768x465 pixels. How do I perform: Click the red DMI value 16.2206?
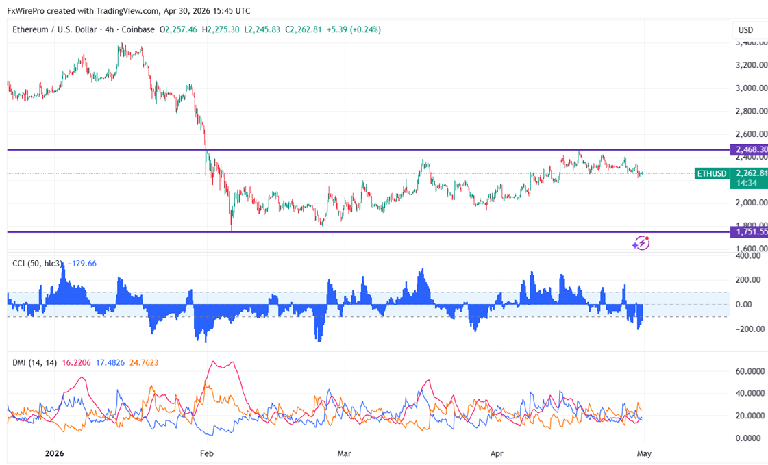click(77, 363)
